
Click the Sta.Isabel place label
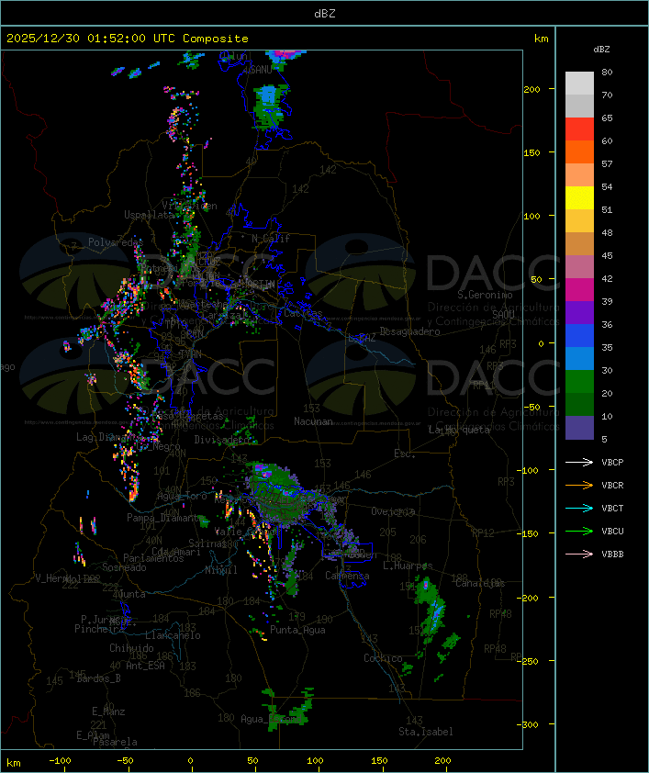point(426,732)
